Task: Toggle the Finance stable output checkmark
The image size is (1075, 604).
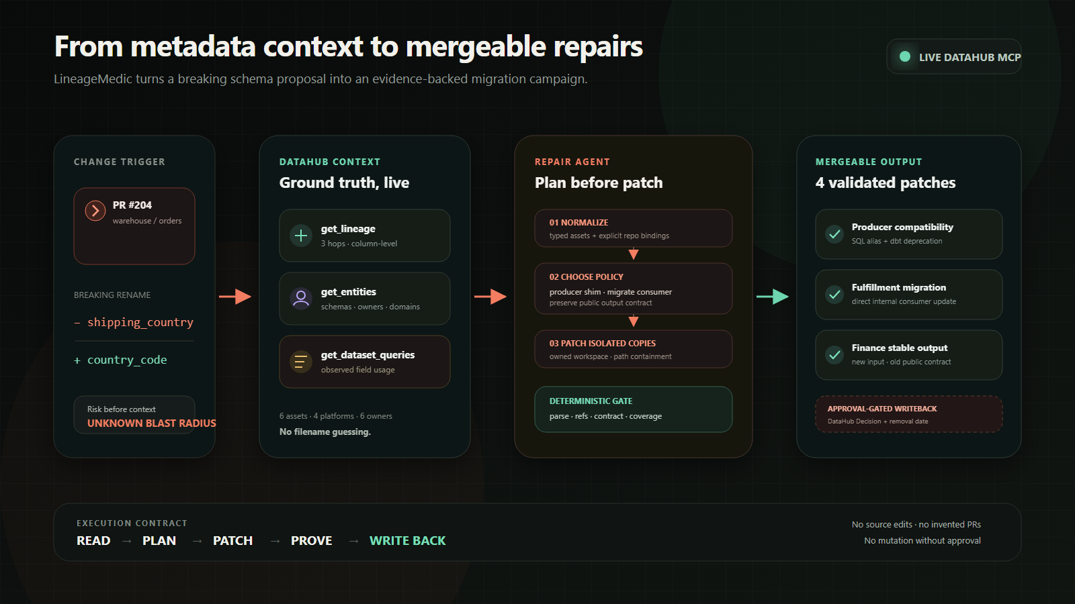Action: (x=834, y=355)
